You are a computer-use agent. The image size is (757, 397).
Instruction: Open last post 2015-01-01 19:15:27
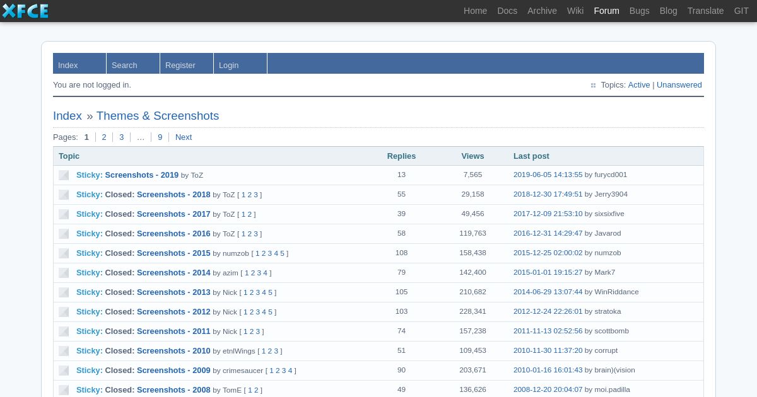tap(548, 272)
